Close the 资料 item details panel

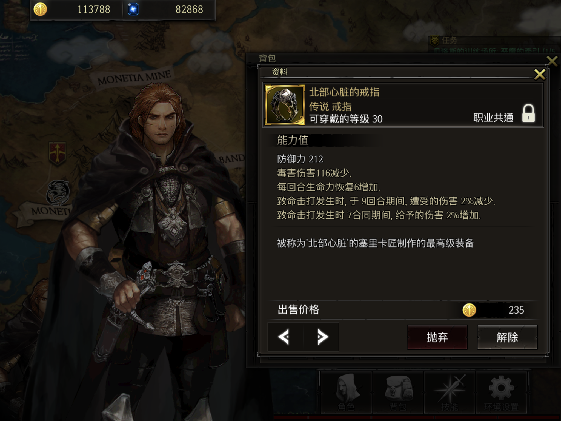540,74
